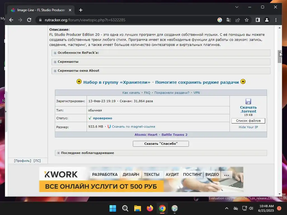Open the Windows Start menu
The image size is (287, 215).
[x=113, y=208]
